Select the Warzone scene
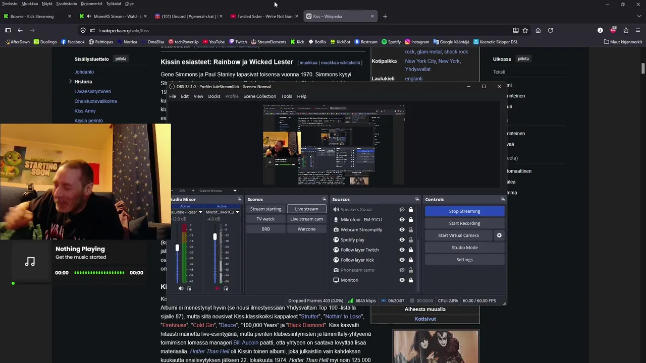 pos(306,229)
